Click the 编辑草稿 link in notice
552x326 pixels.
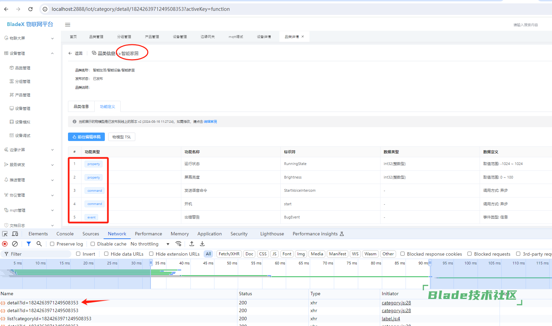210,122
